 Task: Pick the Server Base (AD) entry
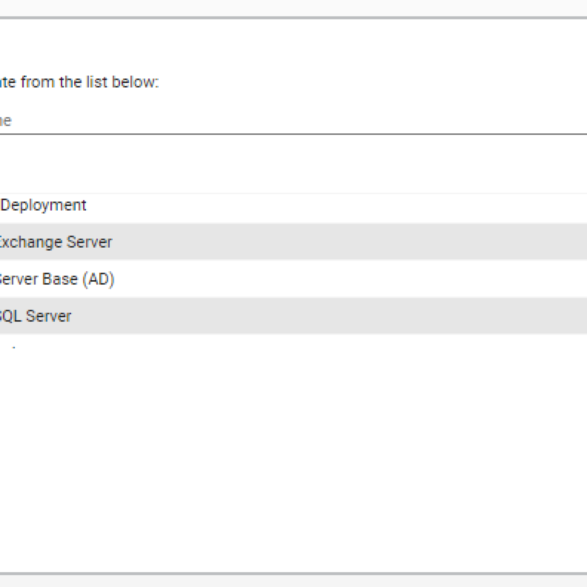(293, 279)
